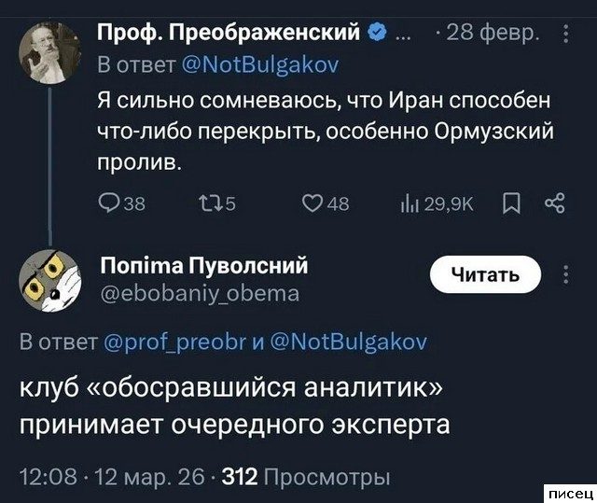Click the blue verified badge
This screenshot has height=503, width=597.
tap(376, 35)
